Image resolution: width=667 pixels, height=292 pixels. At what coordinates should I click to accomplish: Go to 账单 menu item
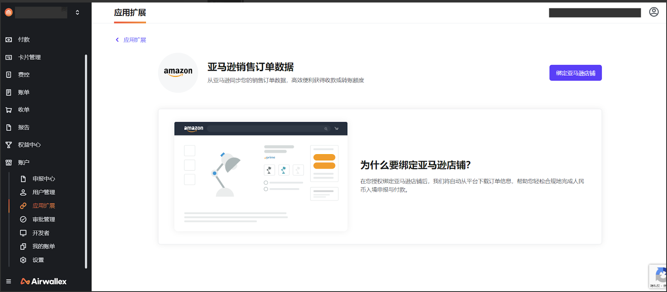(x=24, y=92)
